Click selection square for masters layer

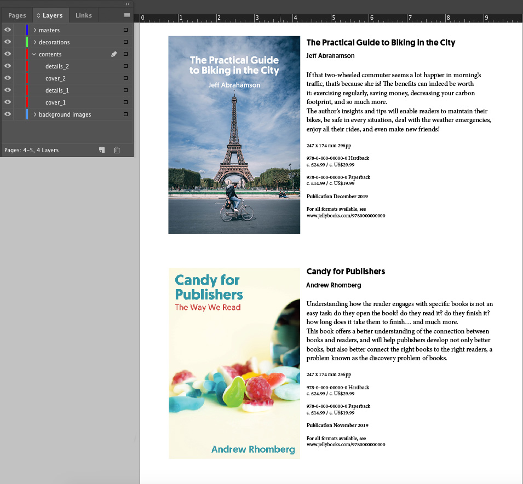pos(125,30)
